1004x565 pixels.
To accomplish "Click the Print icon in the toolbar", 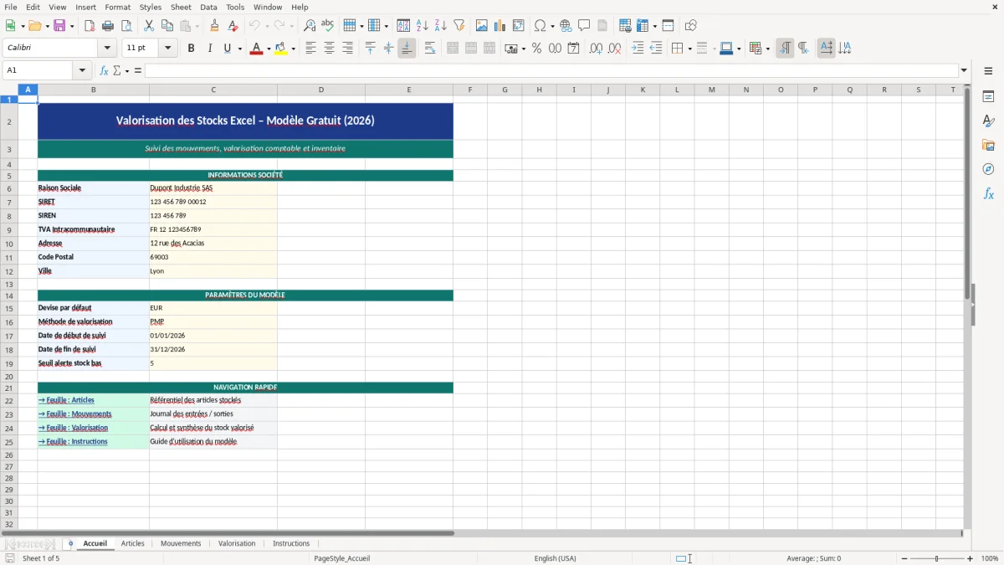I will pyautogui.click(x=108, y=26).
